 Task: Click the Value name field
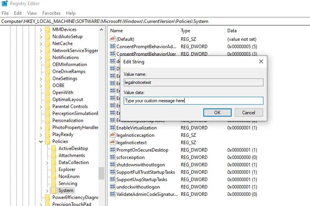click(194, 82)
